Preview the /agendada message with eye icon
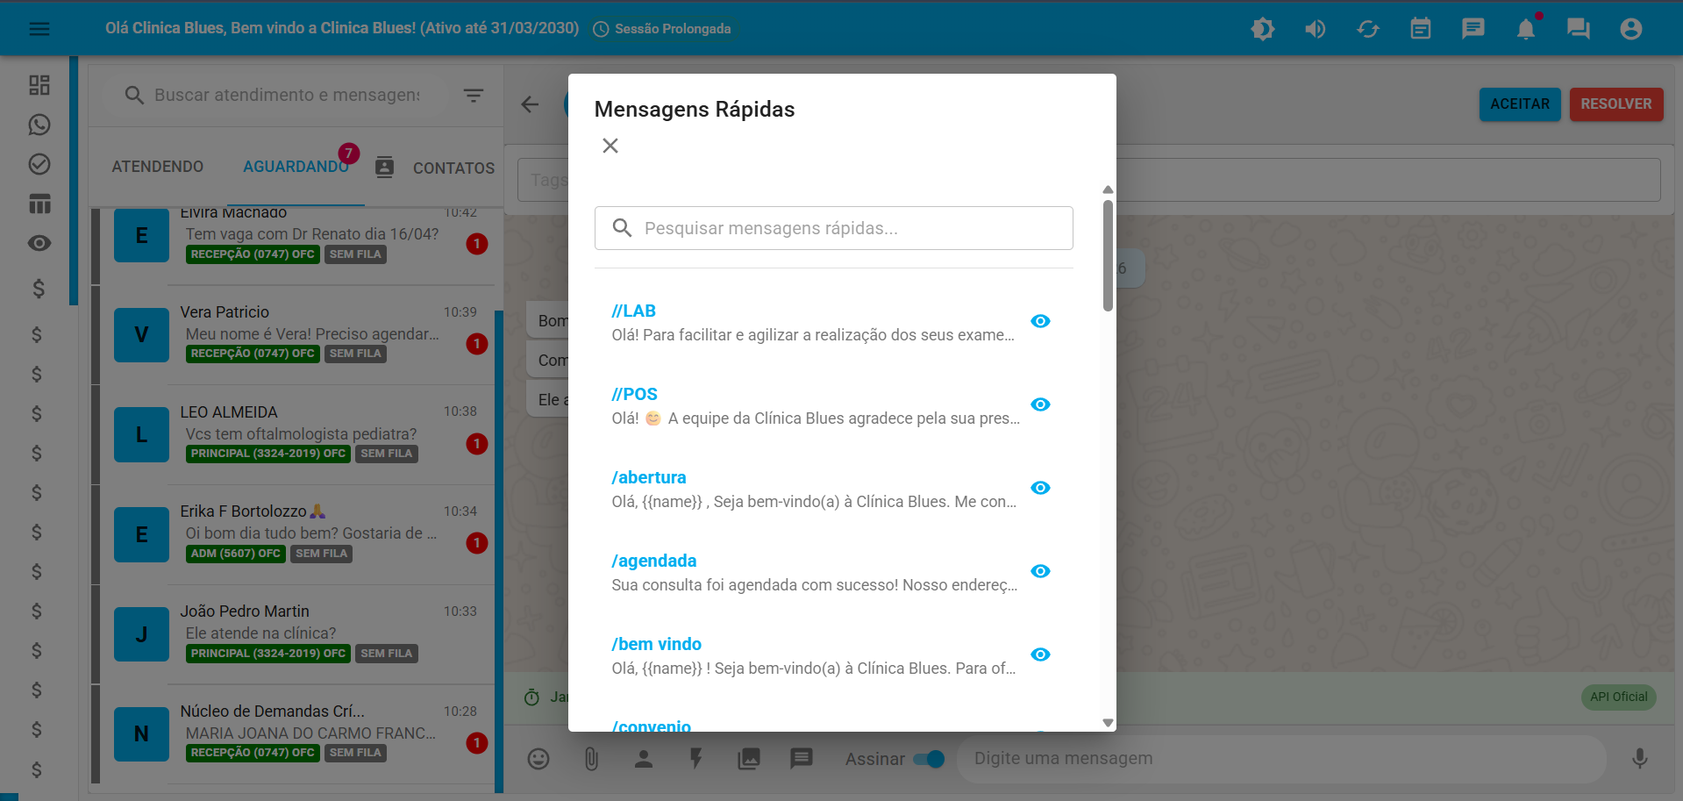 (x=1040, y=571)
